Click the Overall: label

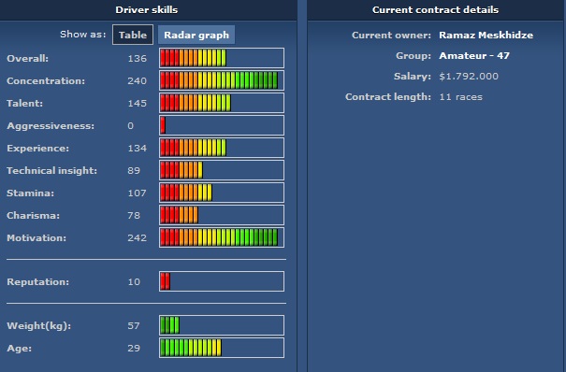[x=27, y=58]
